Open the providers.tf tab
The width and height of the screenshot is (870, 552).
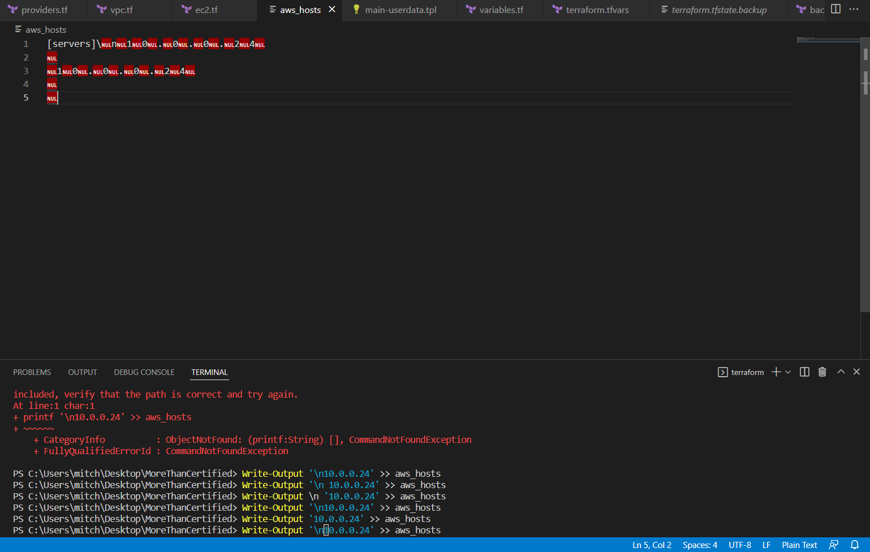point(44,10)
